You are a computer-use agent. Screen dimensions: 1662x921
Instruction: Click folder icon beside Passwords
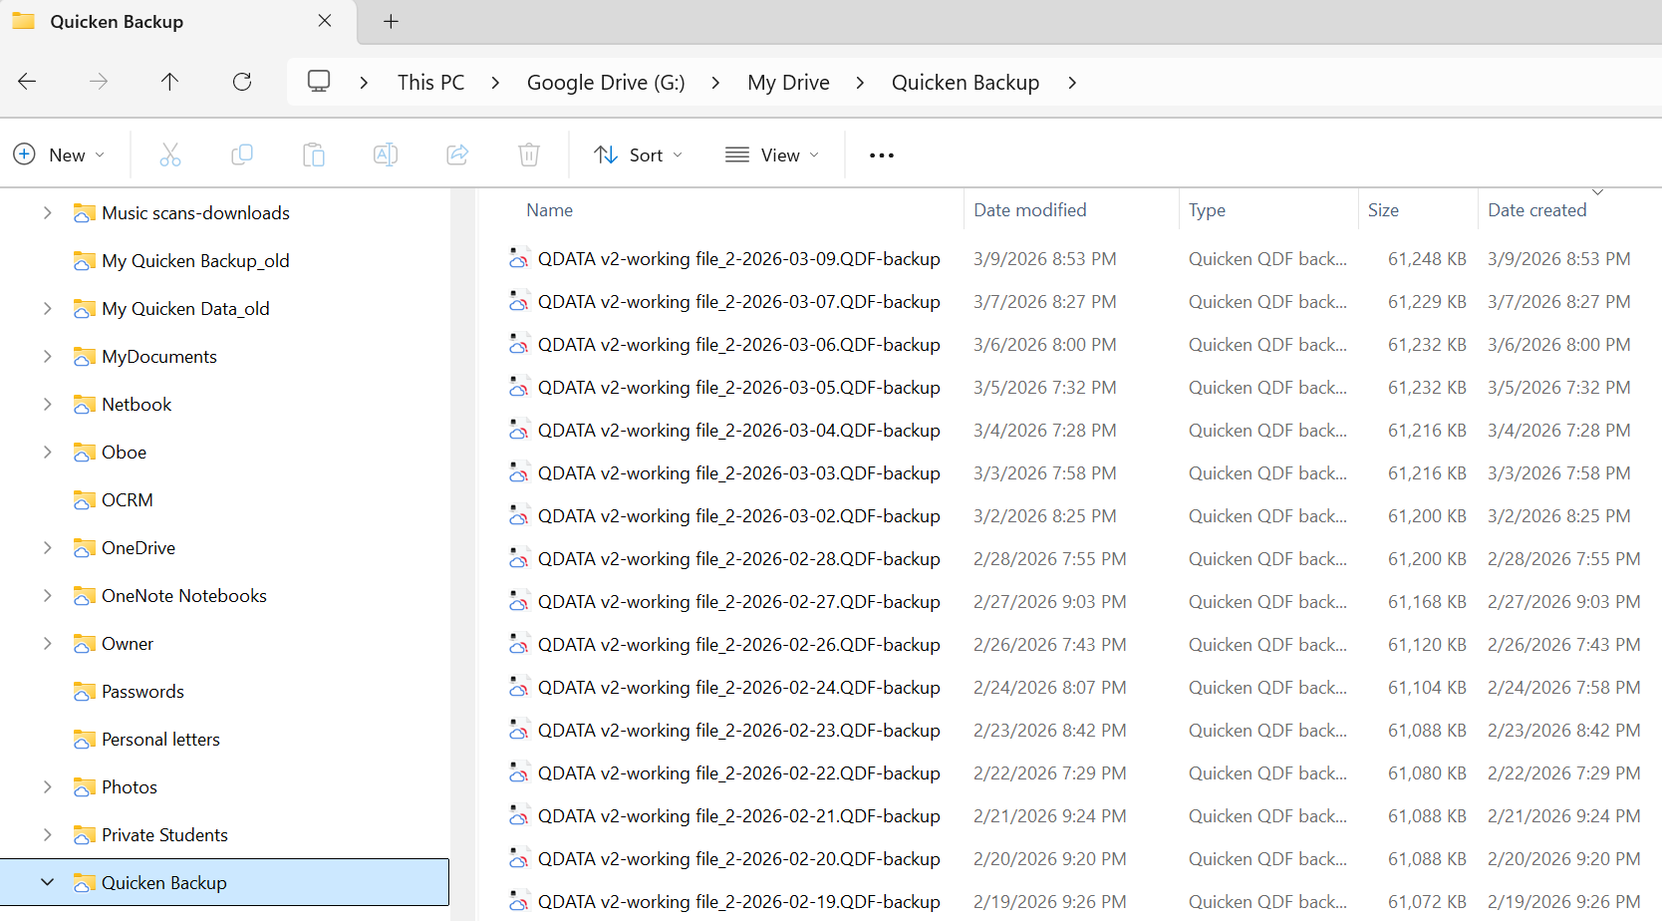pyautogui.click(x=84, y=692)
